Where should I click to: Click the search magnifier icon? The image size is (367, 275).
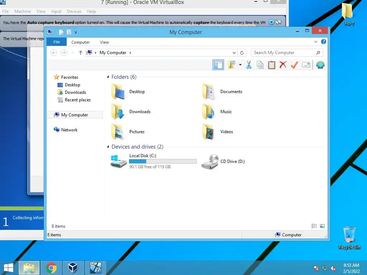(318, 53)
